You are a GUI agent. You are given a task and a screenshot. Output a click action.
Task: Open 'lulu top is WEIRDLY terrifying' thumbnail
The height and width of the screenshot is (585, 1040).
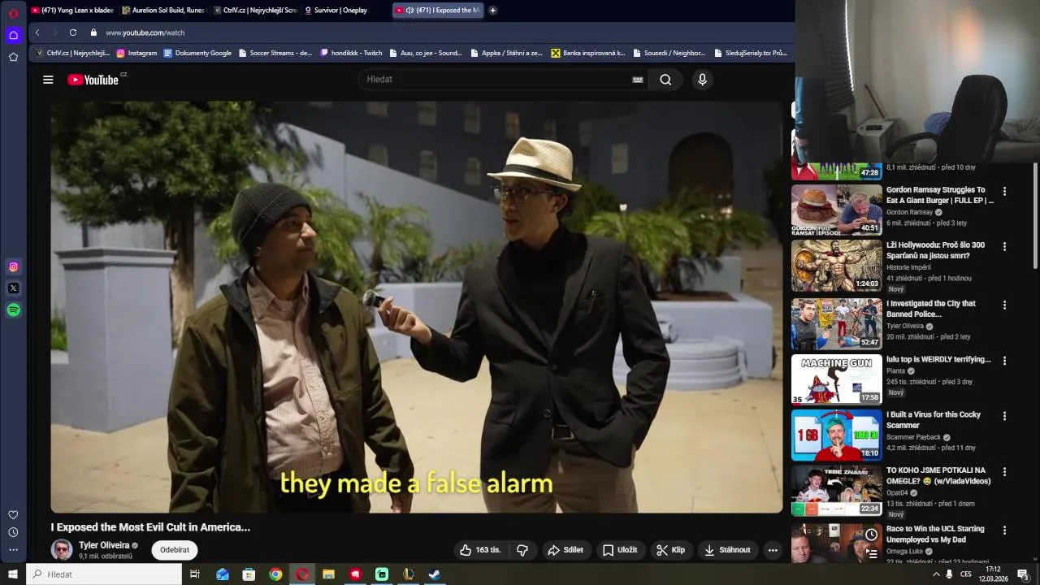click(x=837, y=379)
